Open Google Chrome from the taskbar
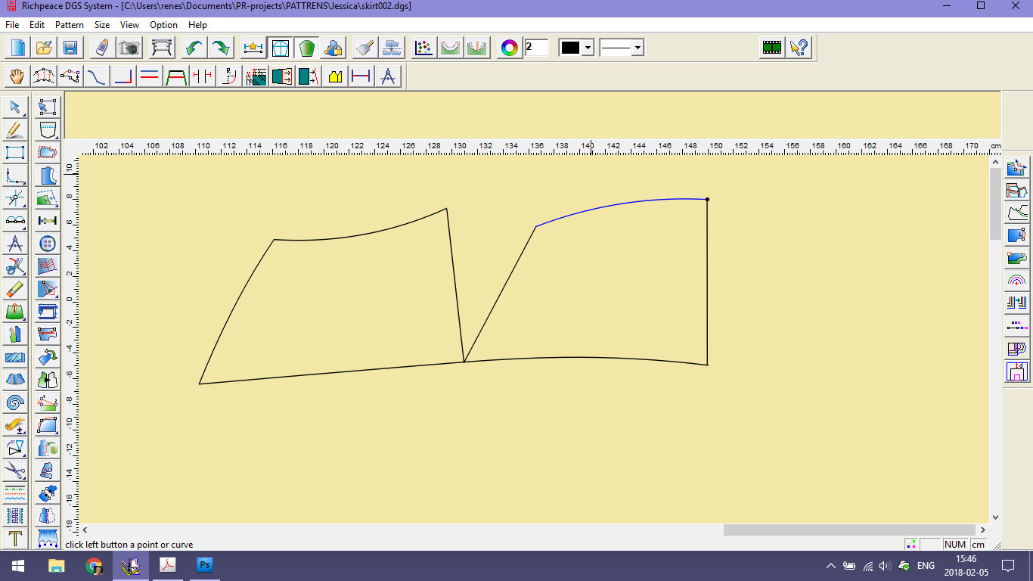 pyautogui.click(x=94, y=566)
